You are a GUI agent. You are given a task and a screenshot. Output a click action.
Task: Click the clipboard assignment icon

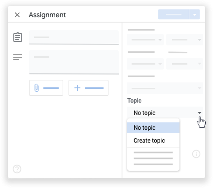(18, 37)
